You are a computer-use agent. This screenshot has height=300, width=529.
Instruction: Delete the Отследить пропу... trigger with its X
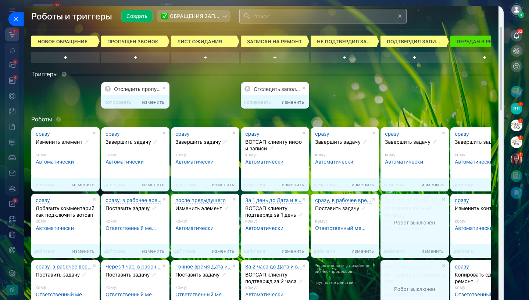(x=164, y=88)
